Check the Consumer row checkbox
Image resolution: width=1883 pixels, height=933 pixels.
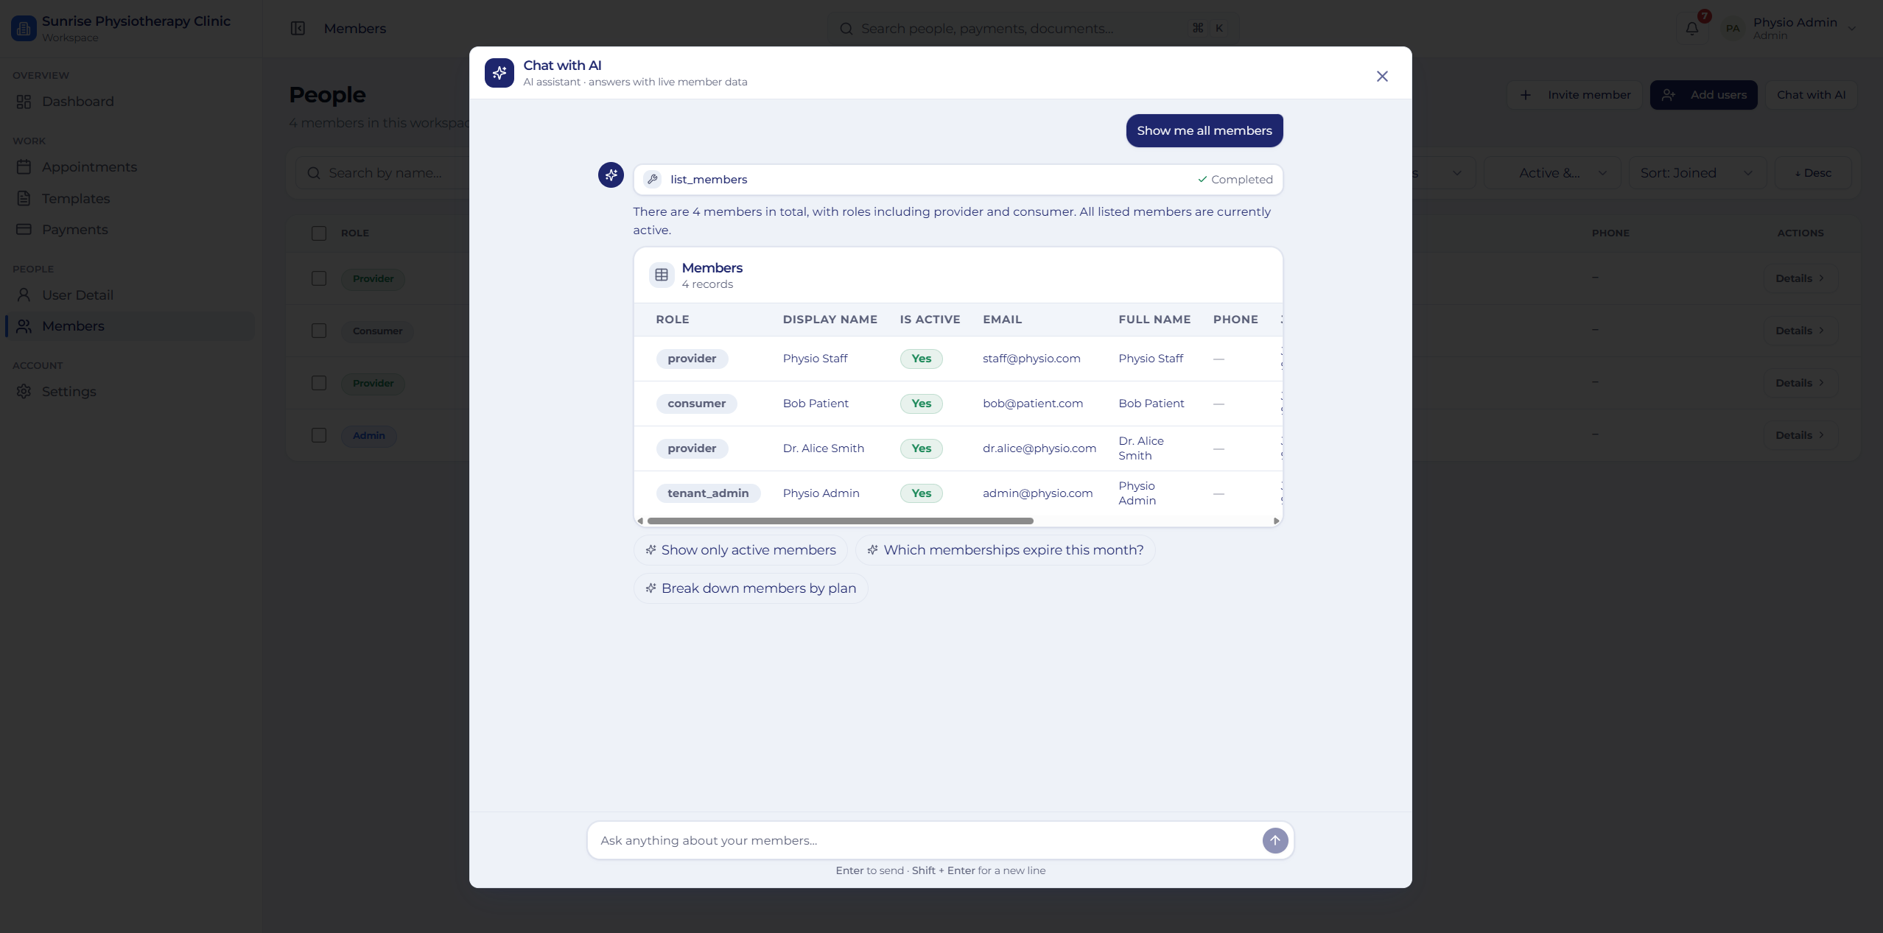[319, 331]
